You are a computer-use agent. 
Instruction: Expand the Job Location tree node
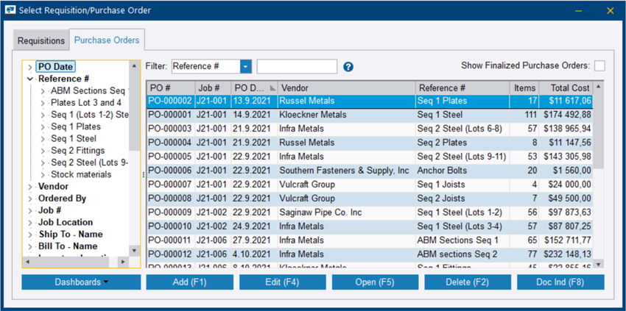click(29, 223)
